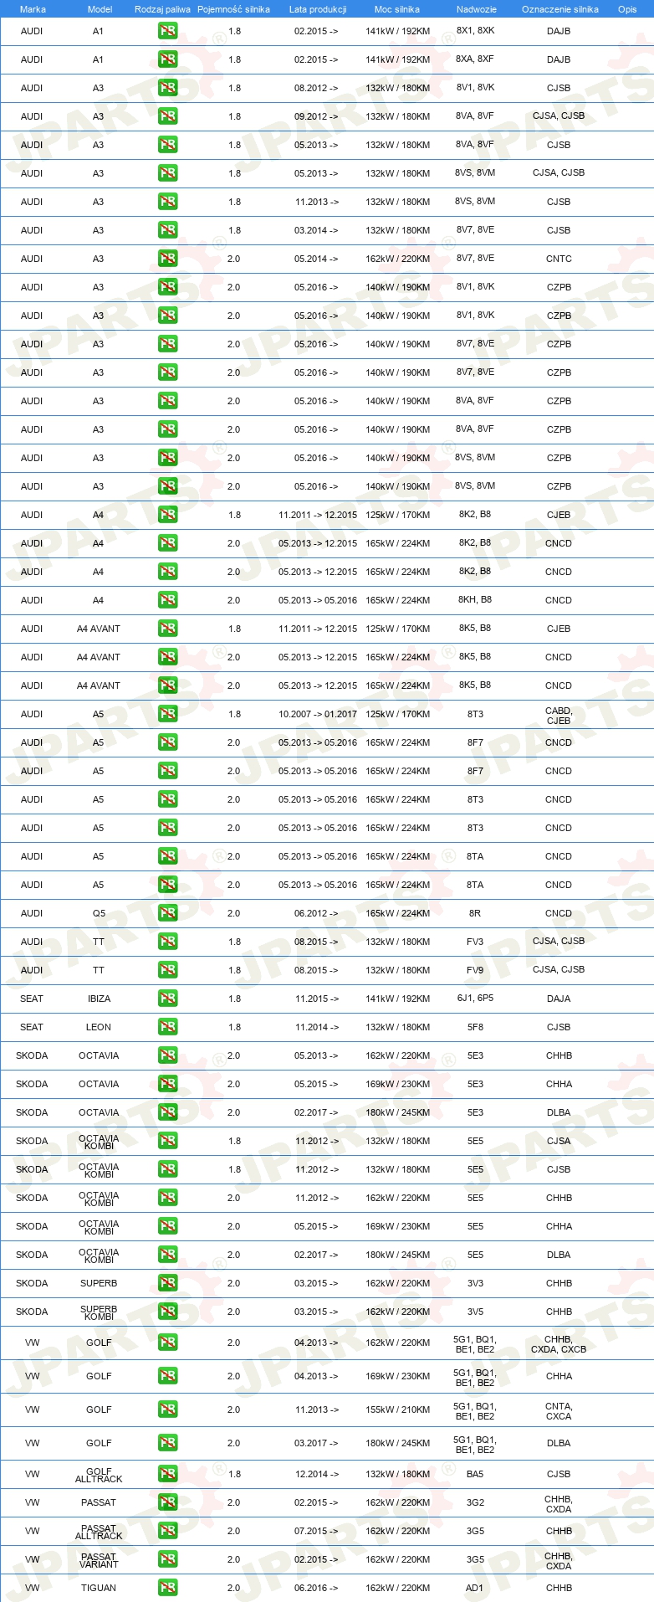Select body code 8KH, B8 cell
Image resolution: width=654 pixels, height=1602 pixels.
(x=475, y=599)
